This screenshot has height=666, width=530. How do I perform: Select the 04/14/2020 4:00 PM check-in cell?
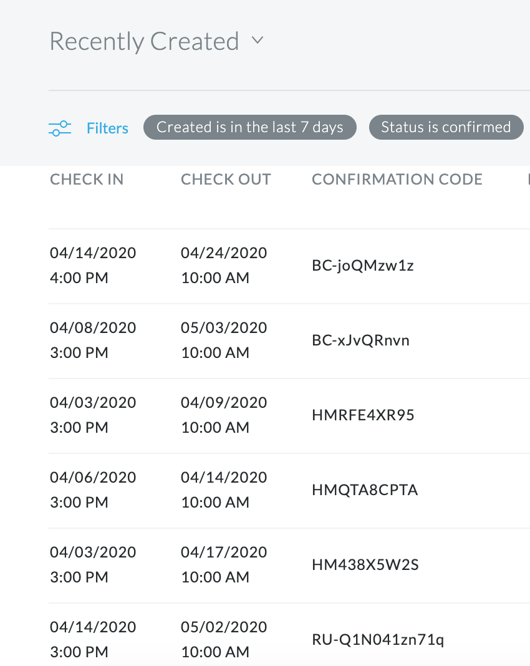[93, 266]
